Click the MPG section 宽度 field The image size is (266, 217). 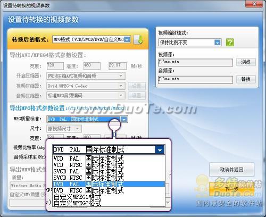[55, 137]
